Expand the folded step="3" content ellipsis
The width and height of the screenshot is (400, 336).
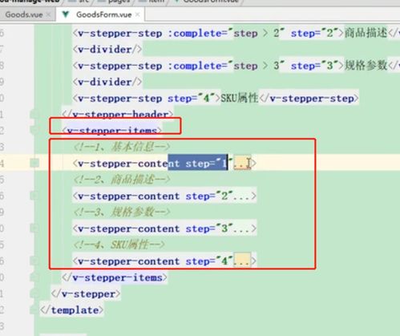point(242,229)
